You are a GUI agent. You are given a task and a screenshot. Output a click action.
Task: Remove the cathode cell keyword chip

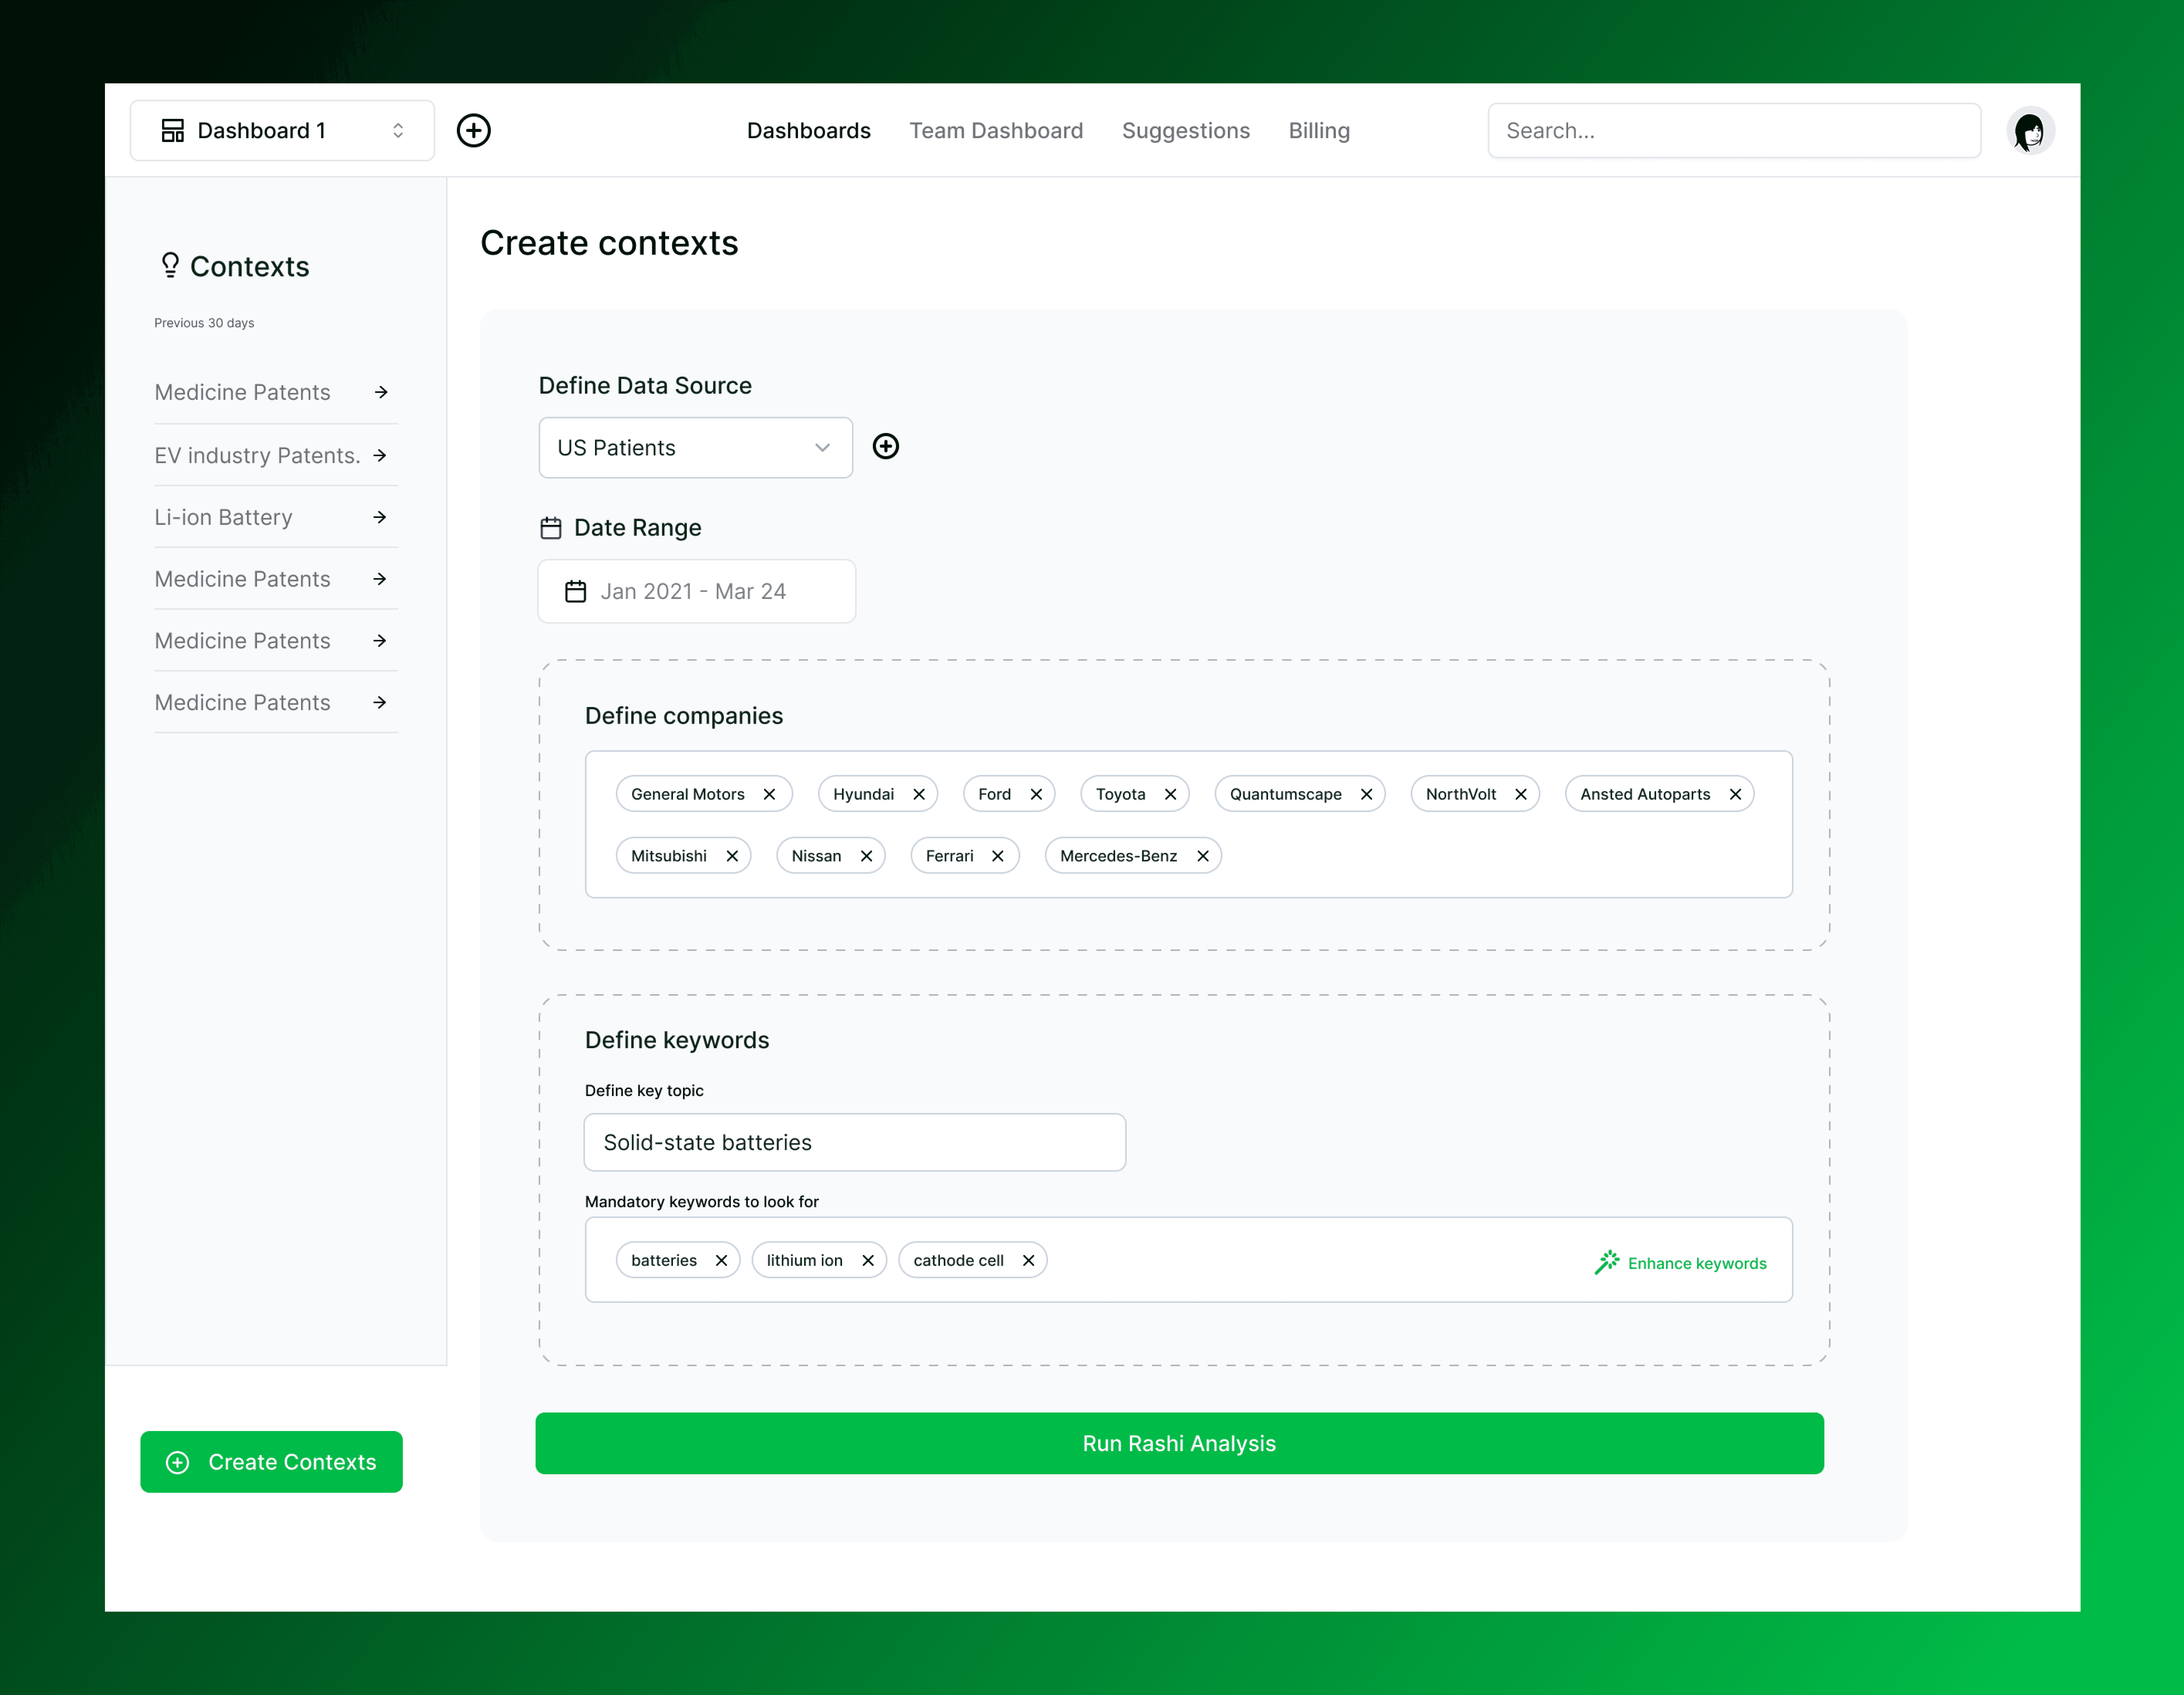pos(1028,1260)
